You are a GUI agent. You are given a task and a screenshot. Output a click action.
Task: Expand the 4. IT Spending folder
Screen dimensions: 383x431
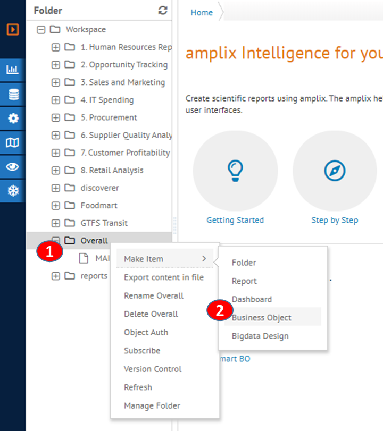click(56, 100)
